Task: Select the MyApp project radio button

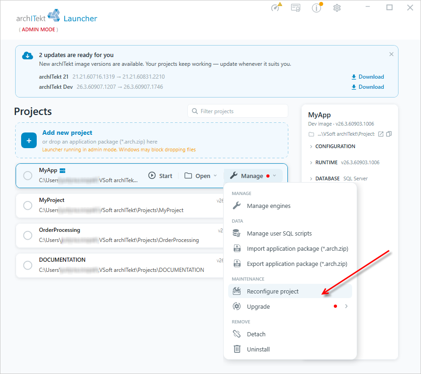Action: pyautogui.click(x=28, y=176)
